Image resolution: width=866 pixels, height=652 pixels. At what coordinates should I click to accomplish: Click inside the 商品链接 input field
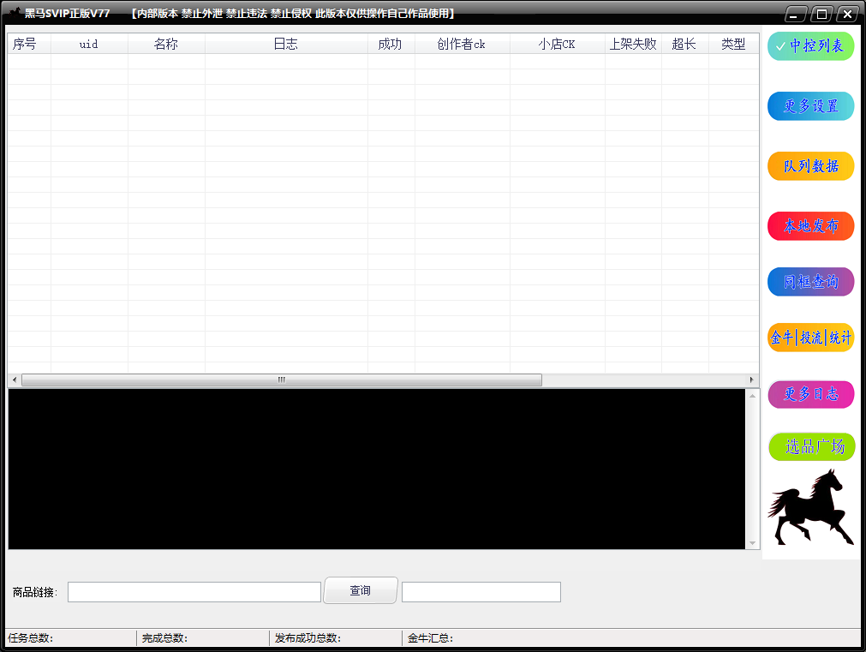(x=194, y=591)
